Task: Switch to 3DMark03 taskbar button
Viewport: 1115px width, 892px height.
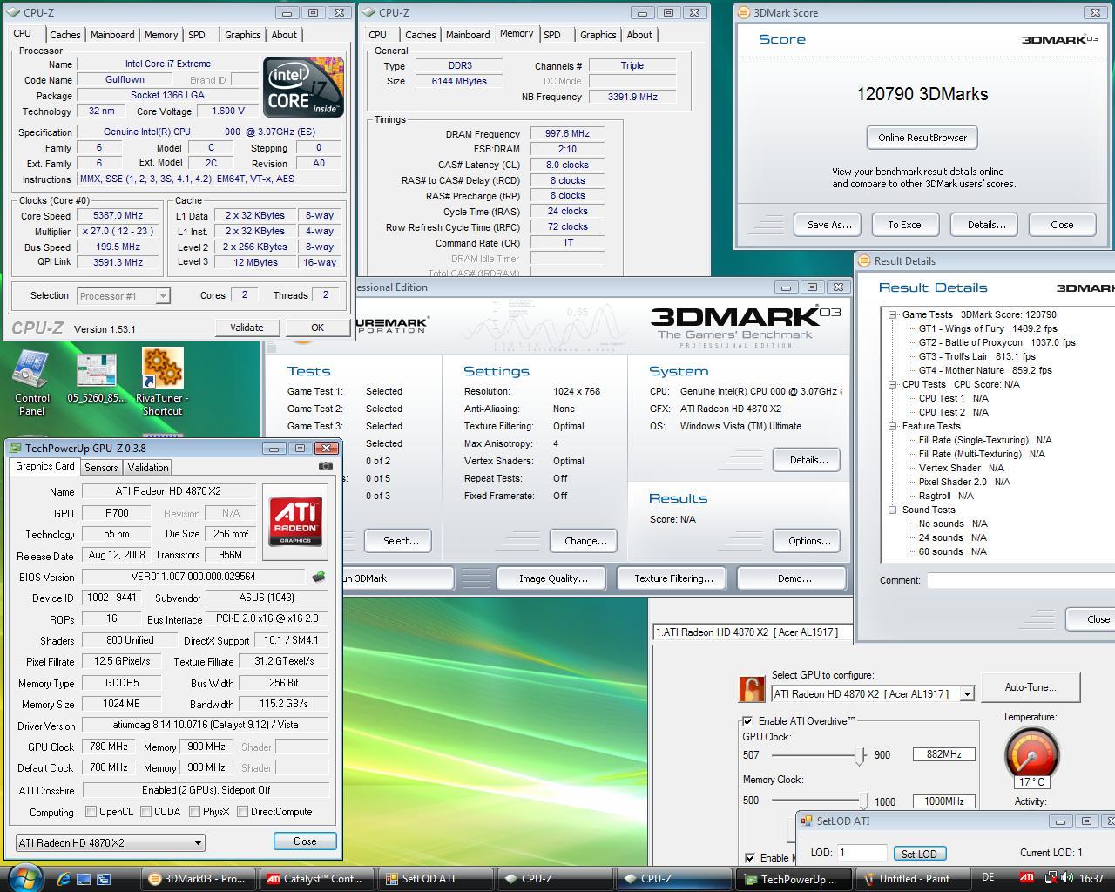Action: click(x=199, y=879)
